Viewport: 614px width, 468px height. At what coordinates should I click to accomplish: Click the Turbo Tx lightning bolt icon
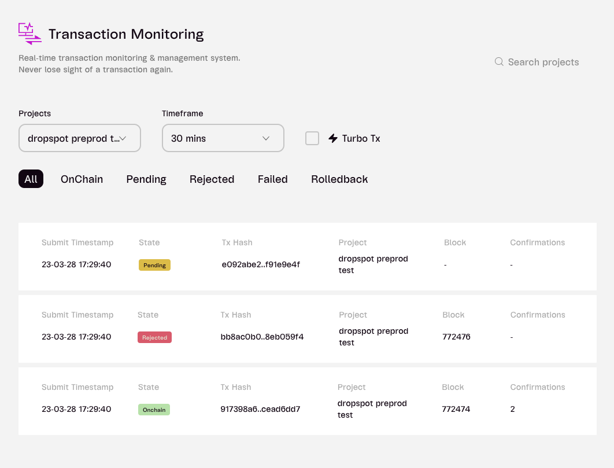pos(333,138)
